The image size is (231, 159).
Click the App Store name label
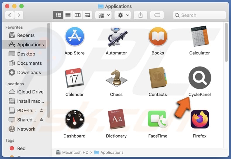[75, 53]
